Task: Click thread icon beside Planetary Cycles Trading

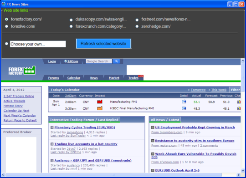Action: pos(52,127)
